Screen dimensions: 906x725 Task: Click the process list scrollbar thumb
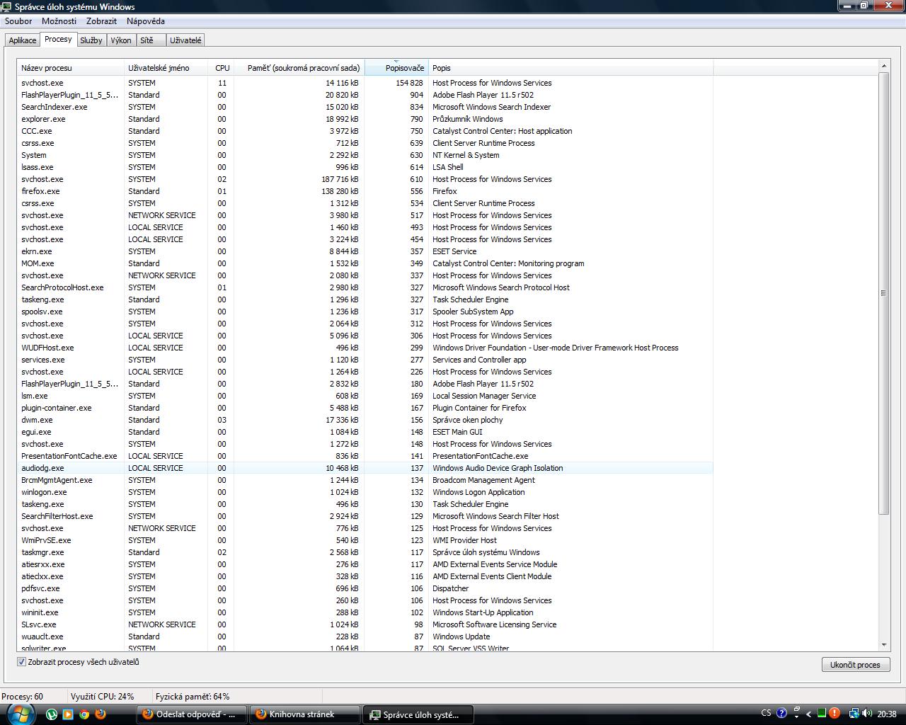point(883,293)
